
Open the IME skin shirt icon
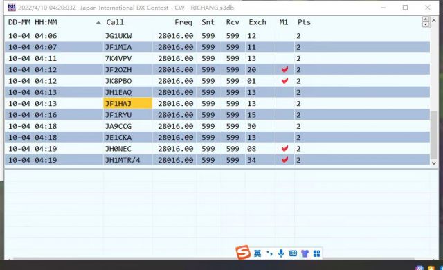pyautogui.click(x=305, y=253)
